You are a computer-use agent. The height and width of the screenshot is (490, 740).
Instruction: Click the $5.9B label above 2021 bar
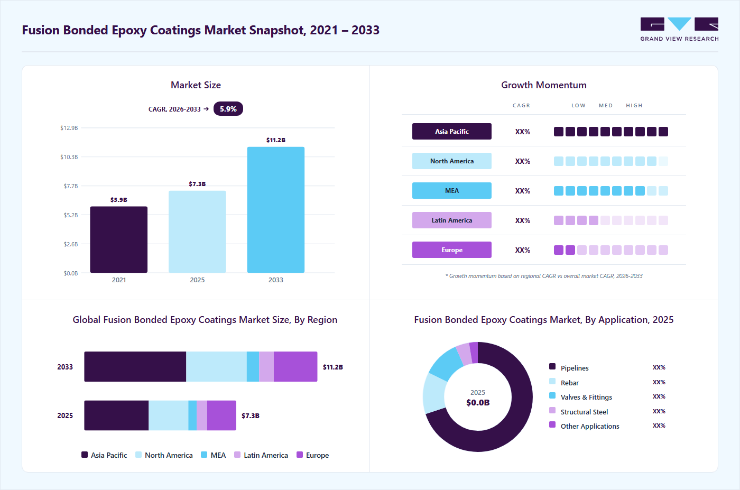pyautogui.click(x=119, y=200)
